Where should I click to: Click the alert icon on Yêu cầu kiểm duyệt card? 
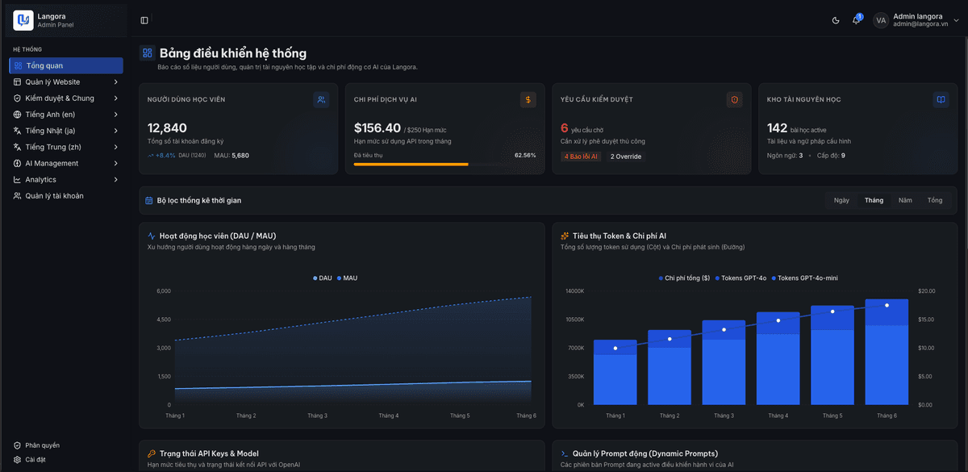pyautogui.click(x=734, y=99)
